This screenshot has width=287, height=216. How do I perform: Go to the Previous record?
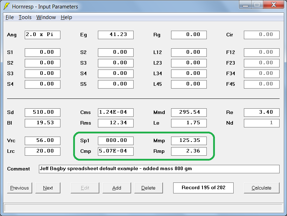point(19,188)
